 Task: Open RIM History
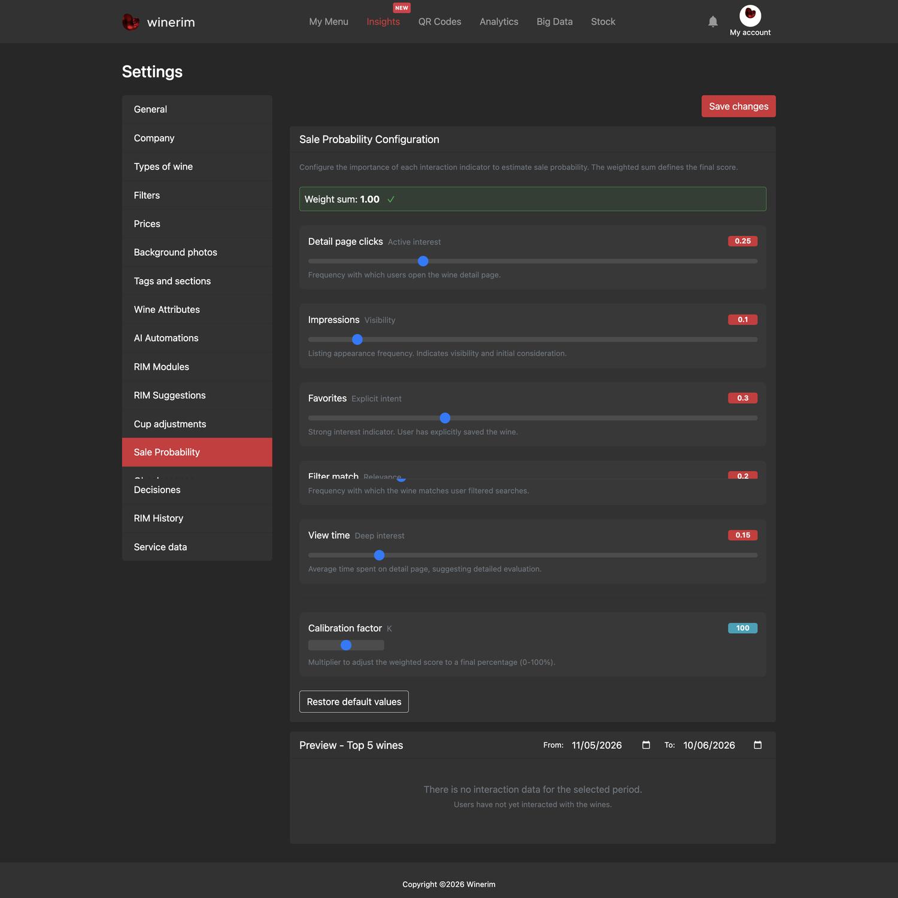point(197,518)
